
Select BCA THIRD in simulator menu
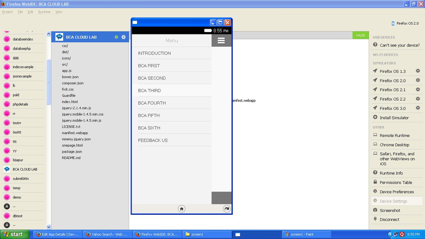pyautogui.click(x=149, y=91)
